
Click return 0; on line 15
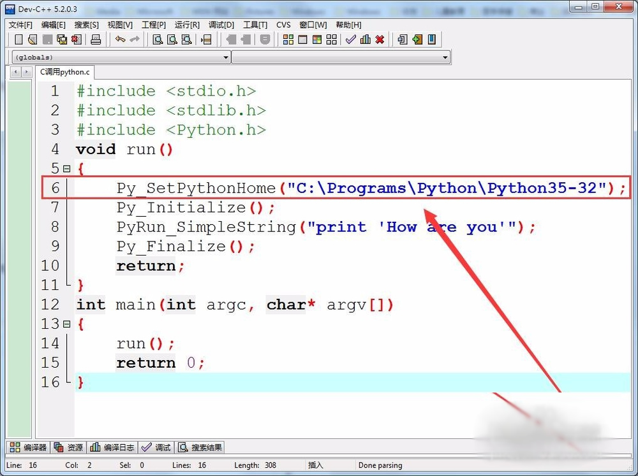[160, 363]
